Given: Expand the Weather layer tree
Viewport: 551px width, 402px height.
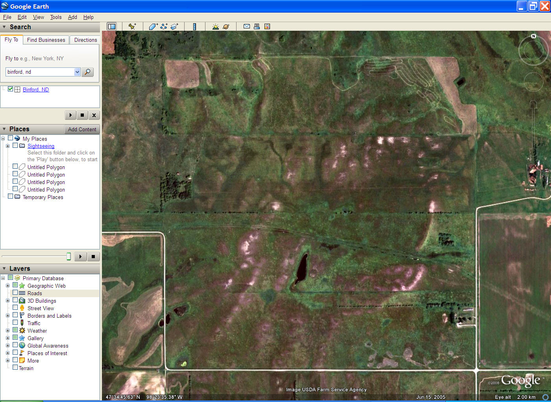Looking at the screenshot, I should click(7, 331).
